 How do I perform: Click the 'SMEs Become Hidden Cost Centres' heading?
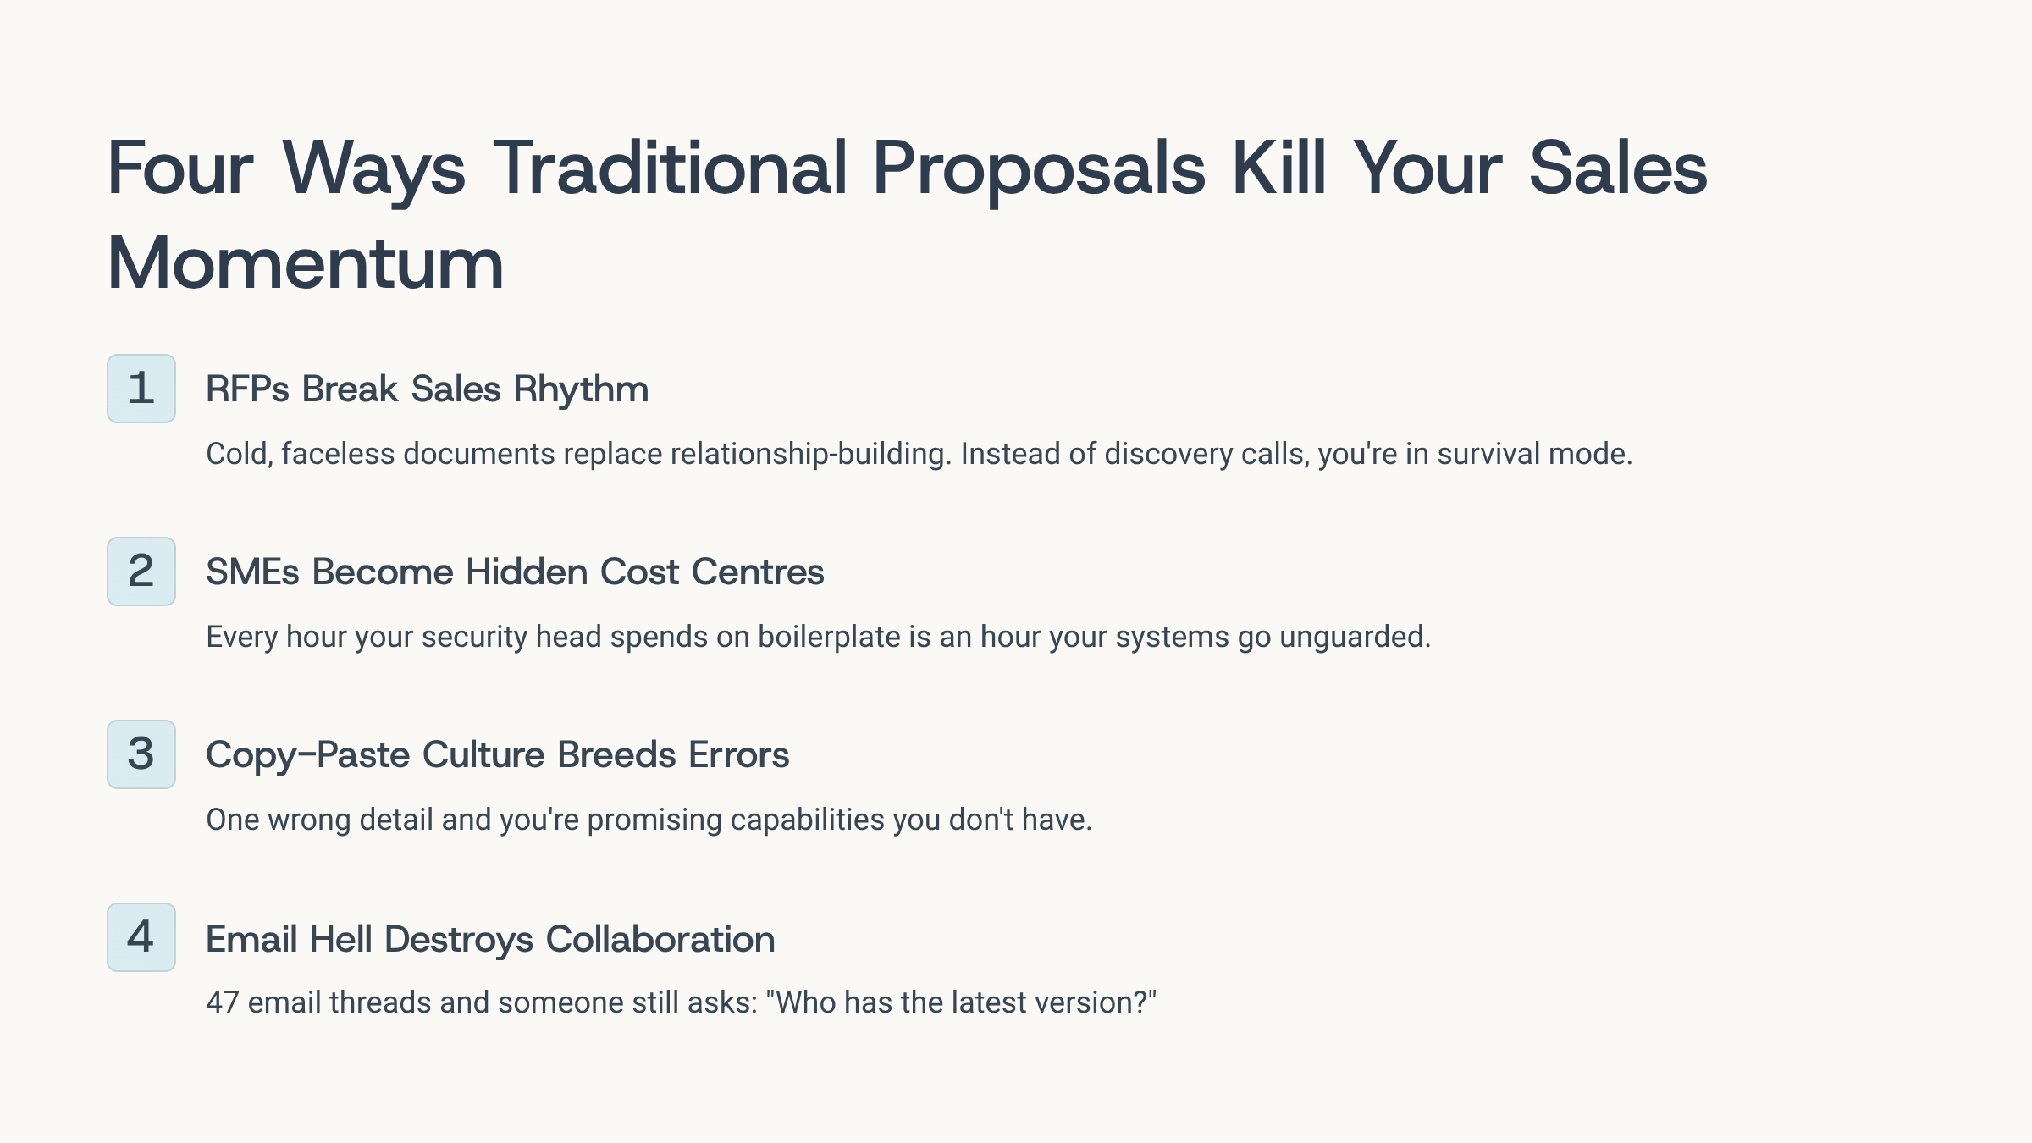pos(515,572)
